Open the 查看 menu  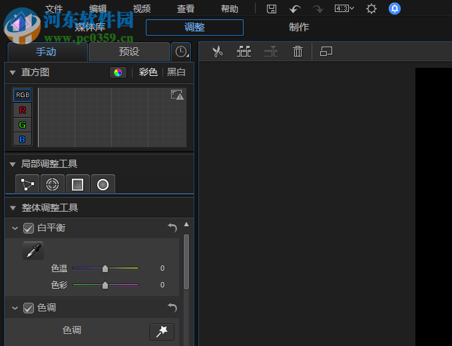(186, 9)
